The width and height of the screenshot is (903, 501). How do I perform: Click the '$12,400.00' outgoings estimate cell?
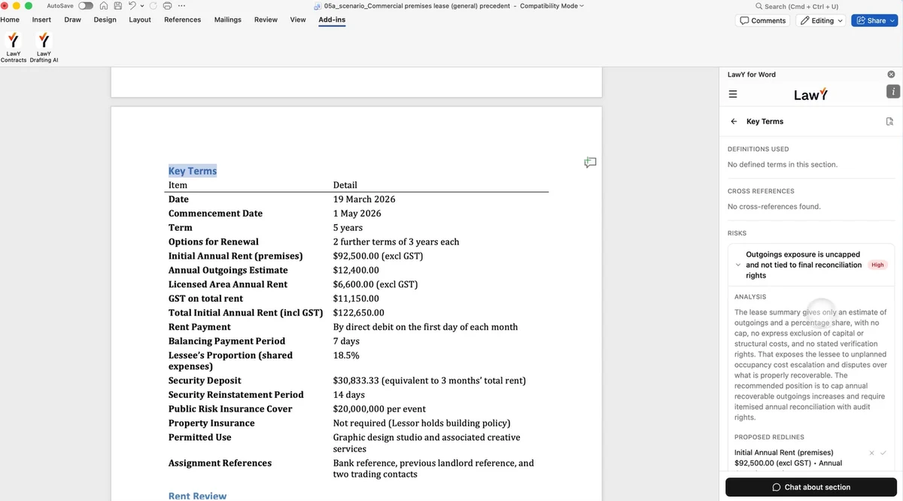pyautogui.click(x=356, y=270)
